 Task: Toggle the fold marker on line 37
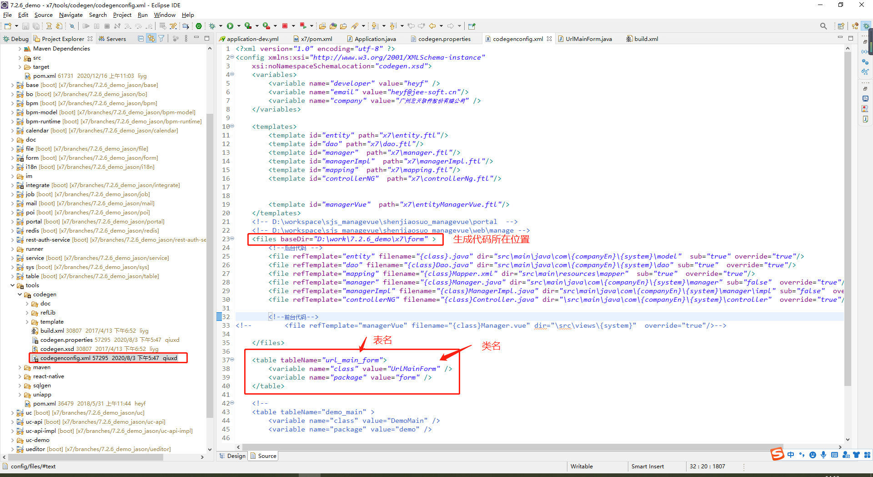coord(232,360)
